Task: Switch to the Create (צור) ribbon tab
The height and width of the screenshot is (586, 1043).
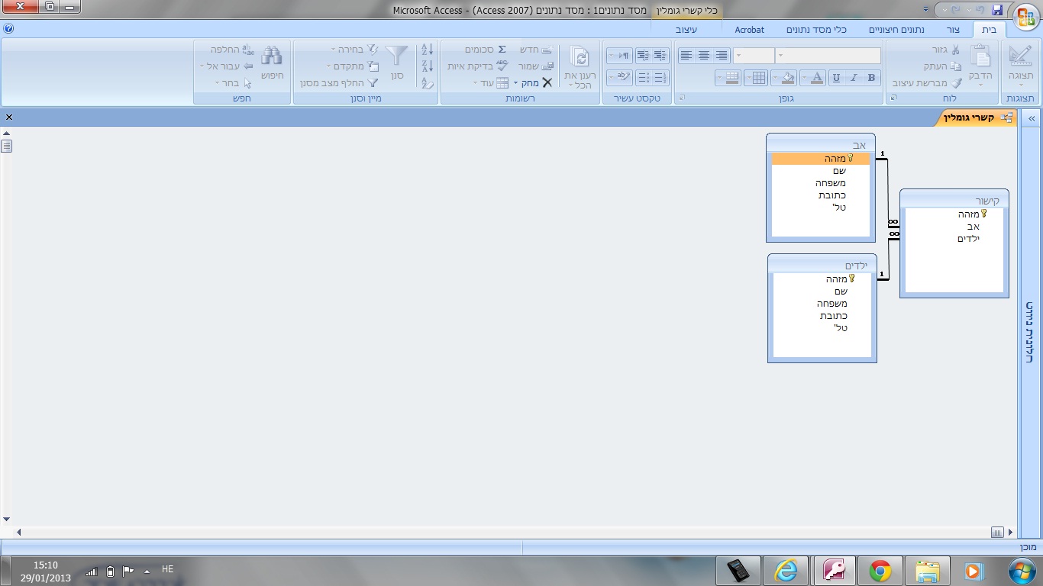Action: click(x=953, y=30)
